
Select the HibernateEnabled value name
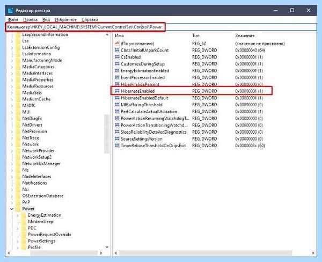137,91
